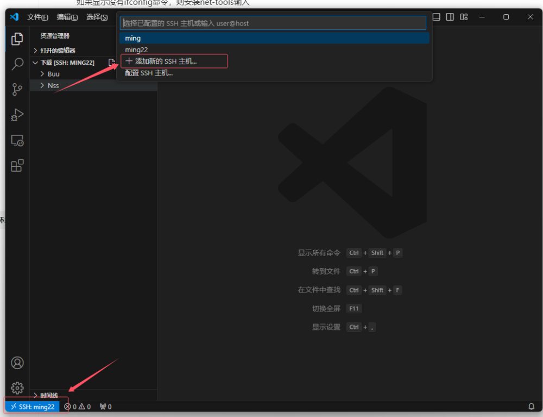Click the SSH host input field
The width and height of the screenshot is (543, 417).
click(x=273, y=23)
